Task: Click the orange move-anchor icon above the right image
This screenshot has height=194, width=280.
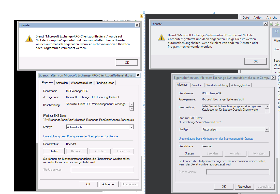Action: [141, 16]
